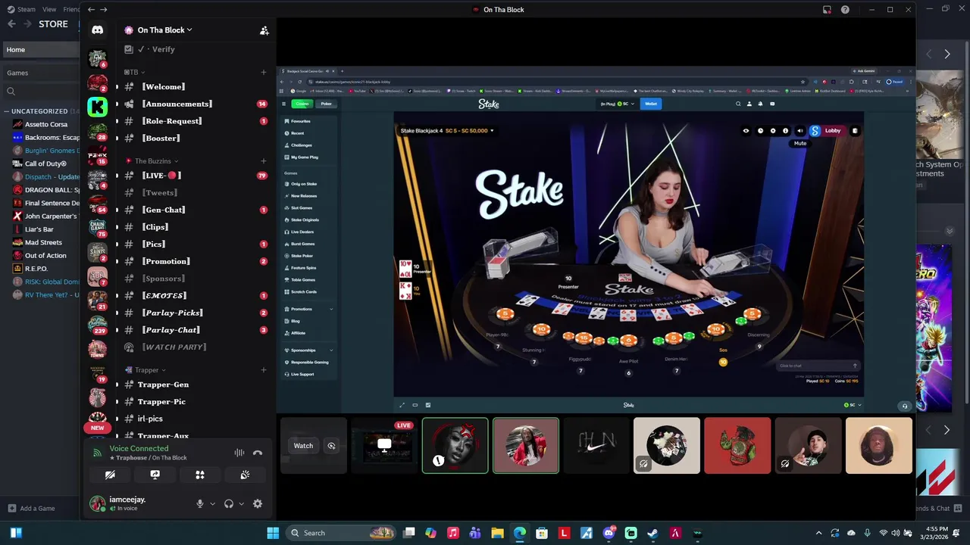Click the taskbar Search box

tap(342, 533)
